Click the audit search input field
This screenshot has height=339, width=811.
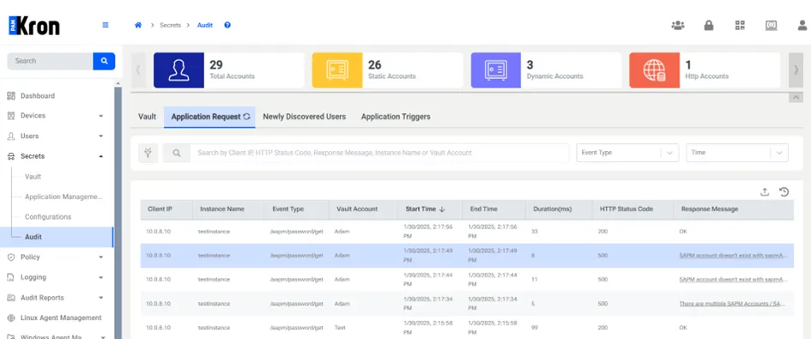click(x=379, y=154)
